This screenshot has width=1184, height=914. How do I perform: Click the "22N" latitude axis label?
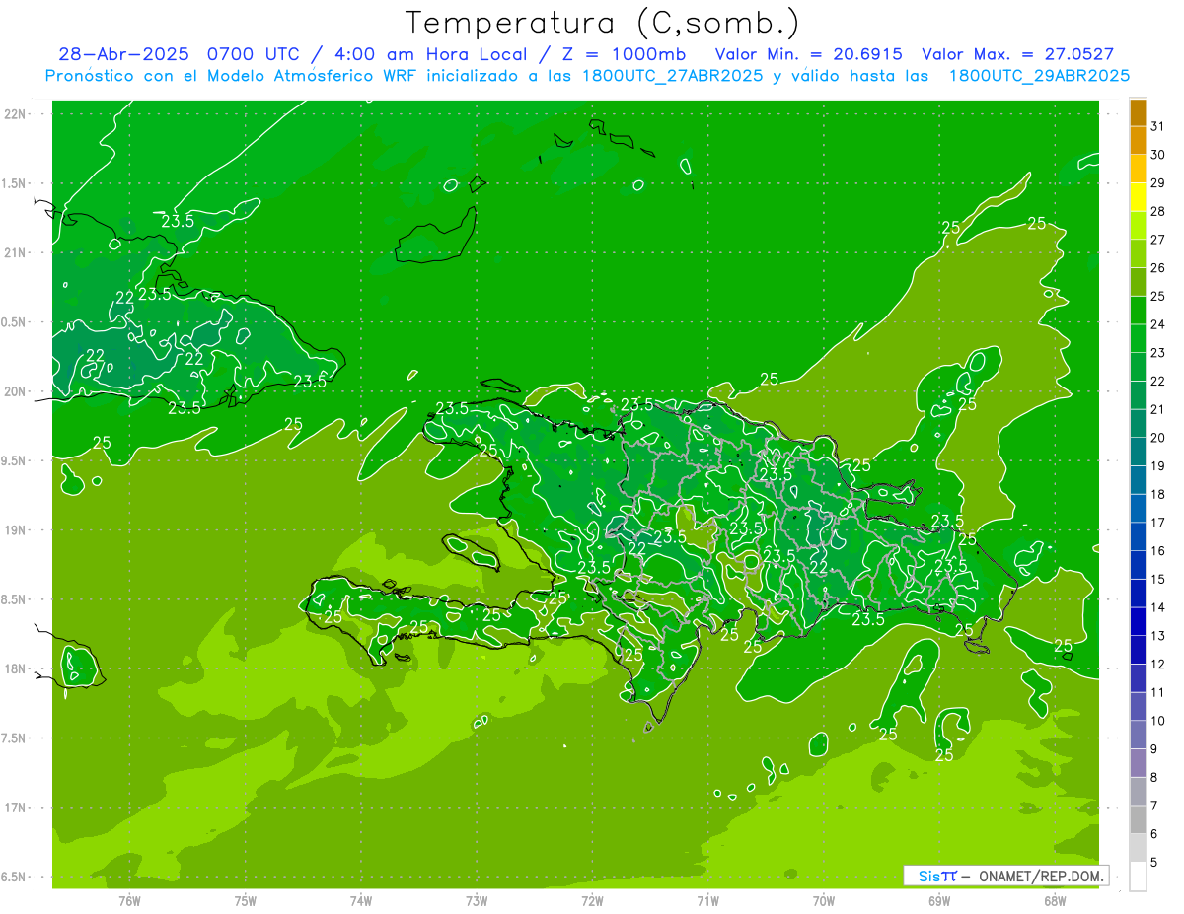click(x=16, y=114)
